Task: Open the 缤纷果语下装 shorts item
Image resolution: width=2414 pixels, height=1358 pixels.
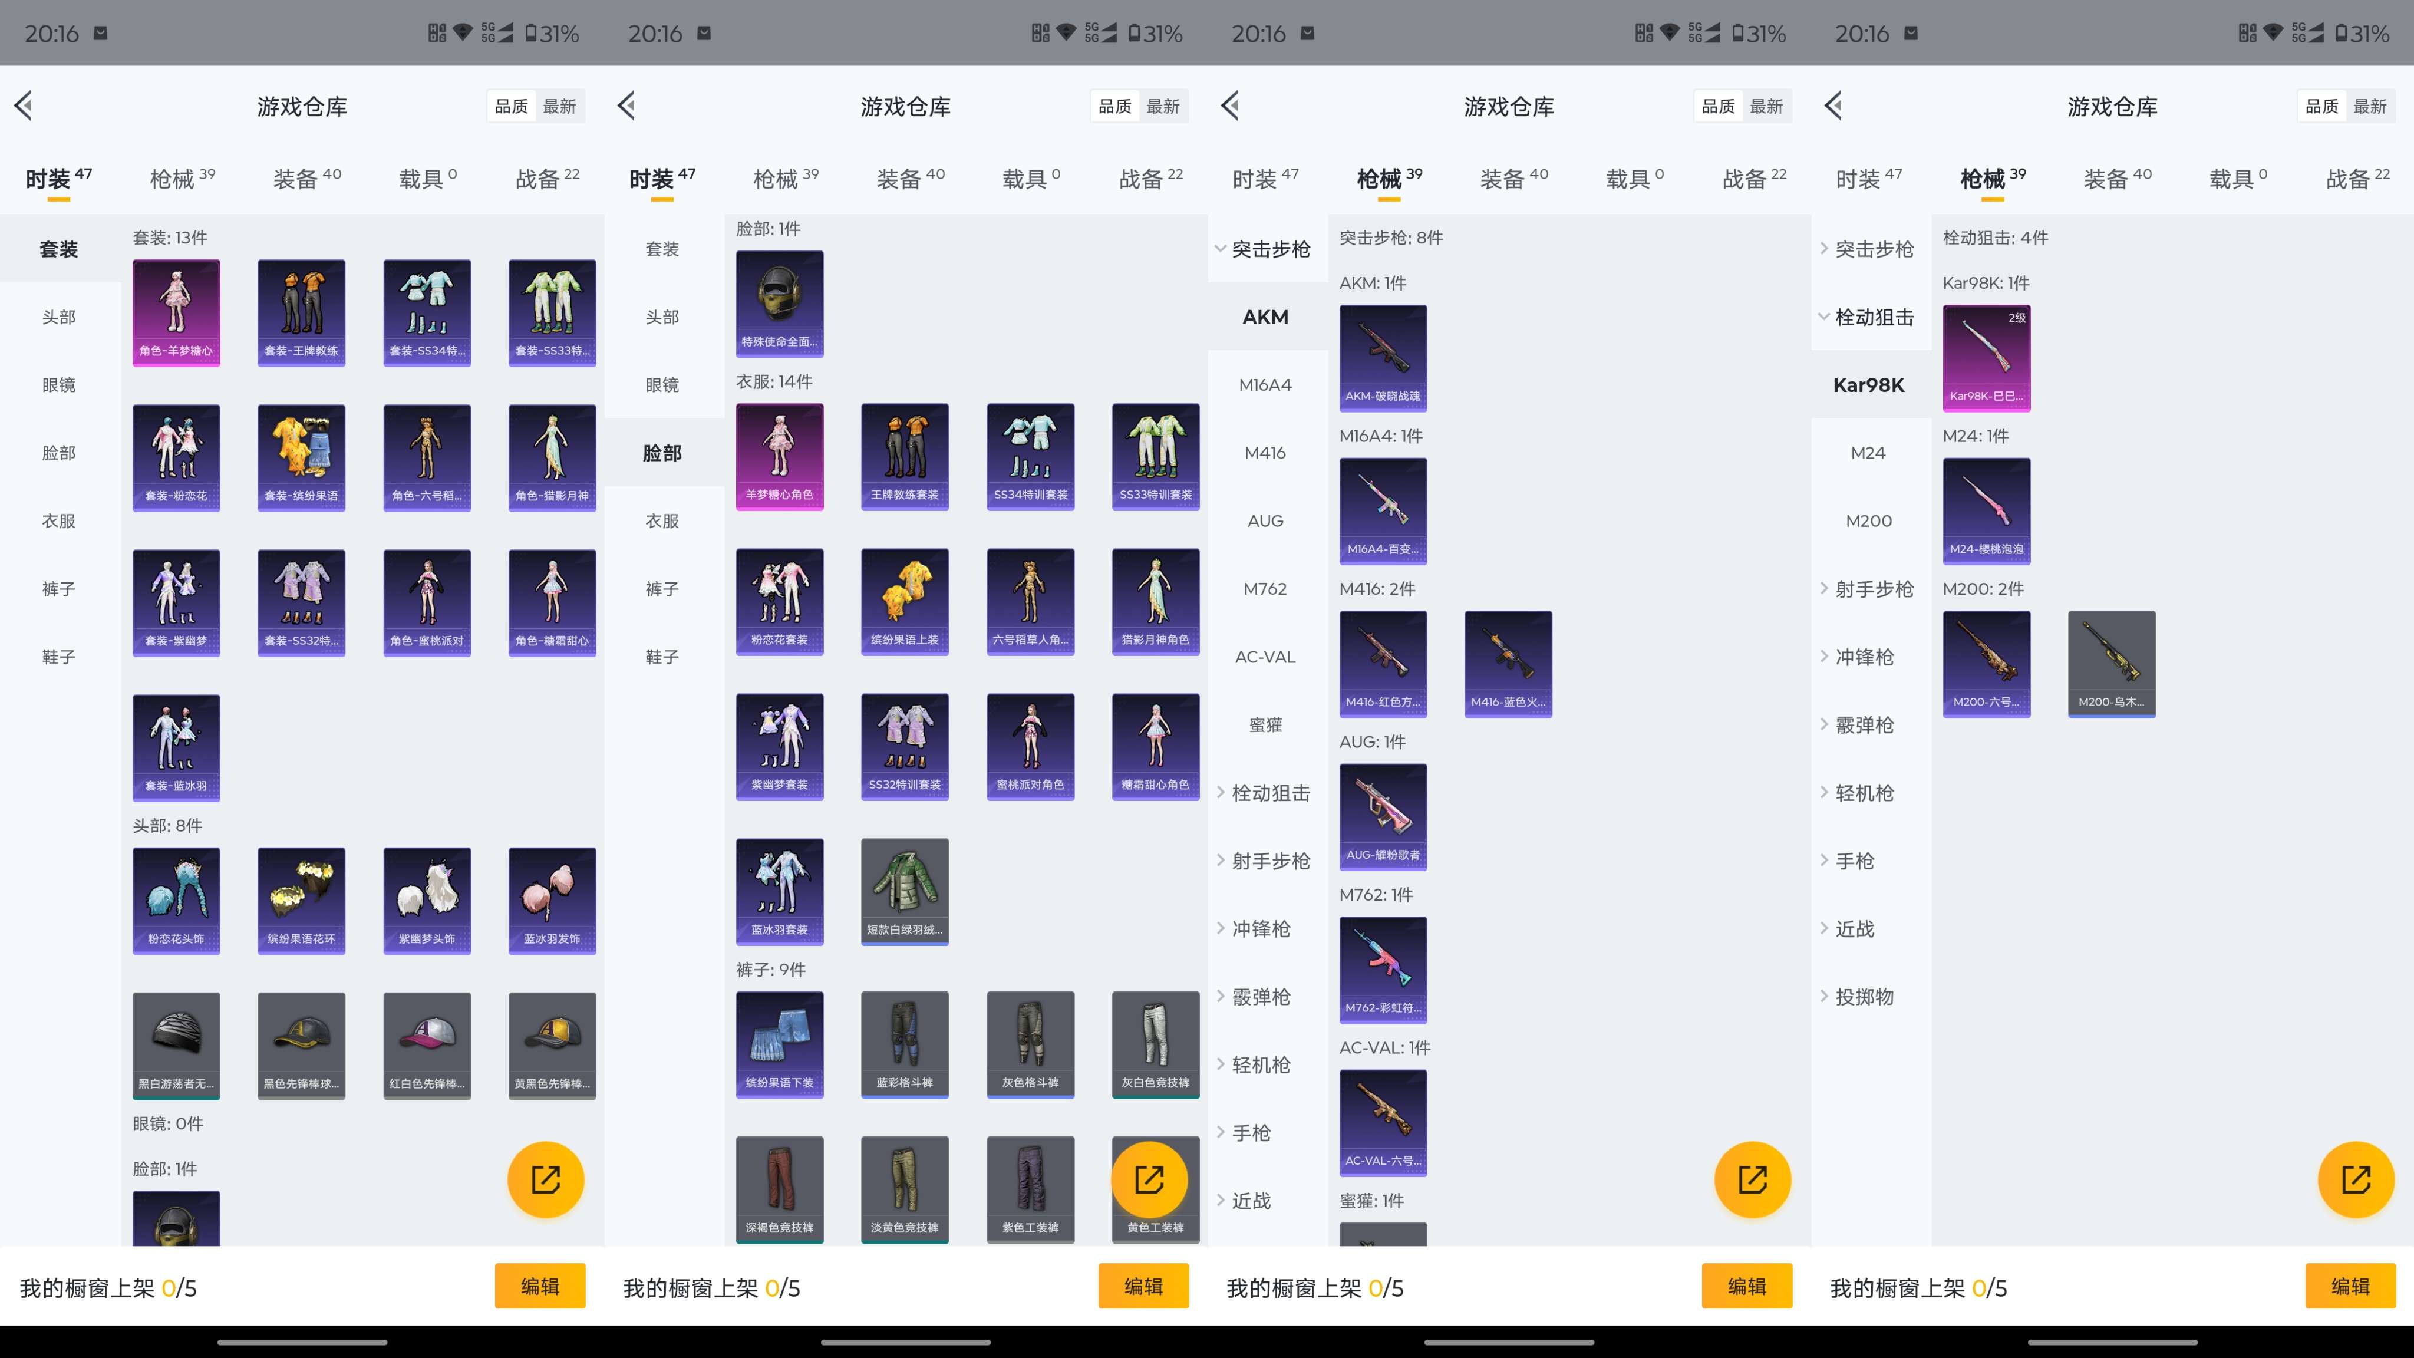Action: tap(780, 1045)
